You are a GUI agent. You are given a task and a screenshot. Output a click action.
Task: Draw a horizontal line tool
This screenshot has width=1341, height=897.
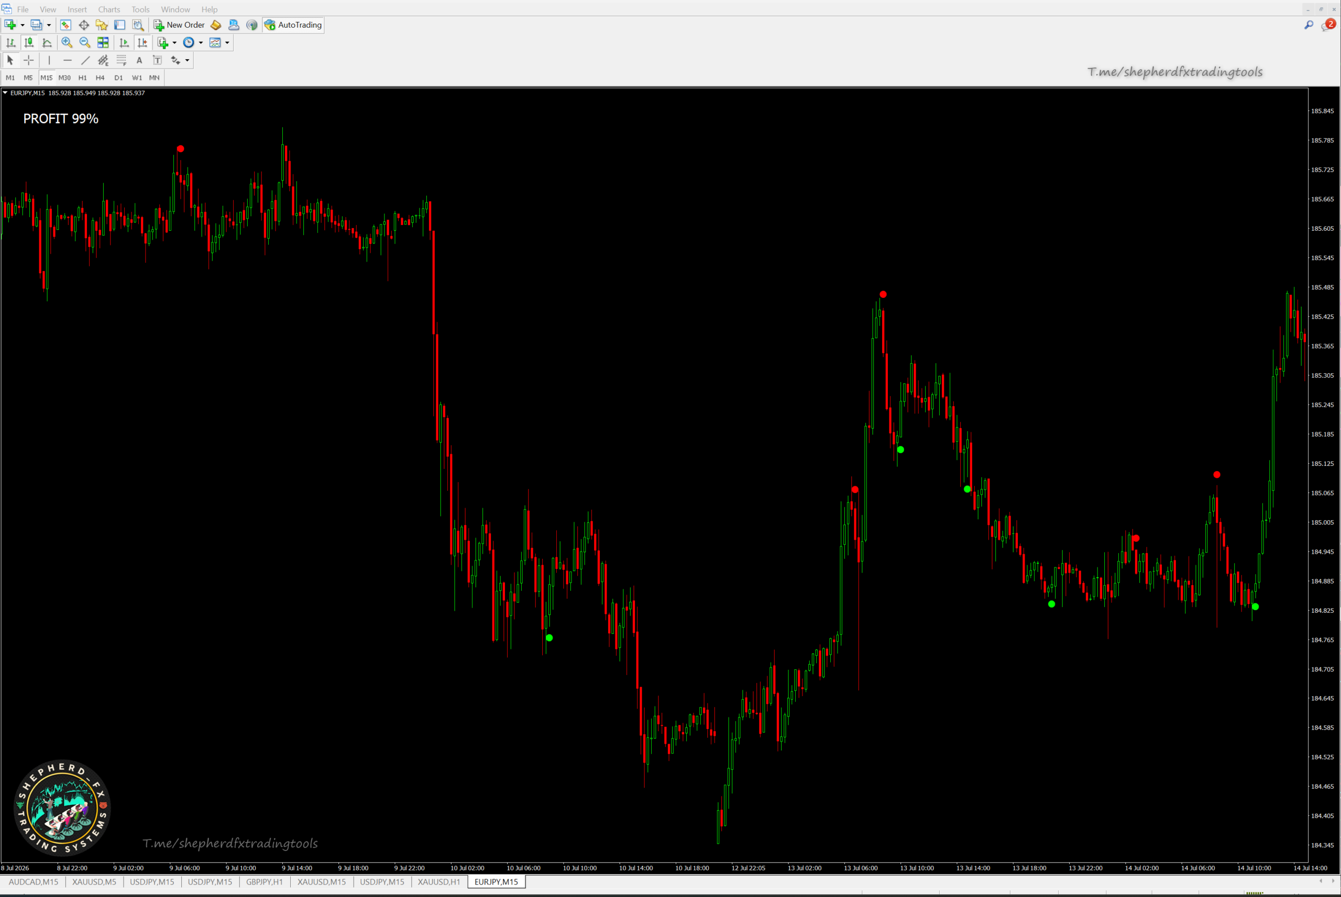tap(68, 60)
